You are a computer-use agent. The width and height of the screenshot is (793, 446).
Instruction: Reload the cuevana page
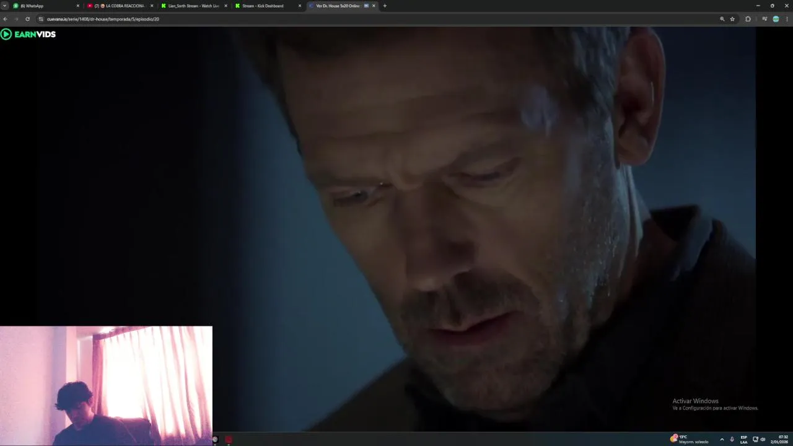[x=27, y=19]
